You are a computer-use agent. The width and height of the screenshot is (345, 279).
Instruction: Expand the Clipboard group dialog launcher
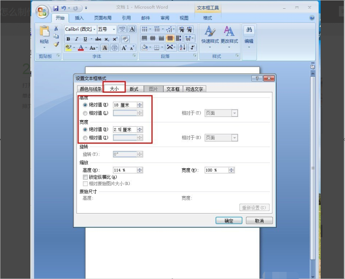[58, 55]
